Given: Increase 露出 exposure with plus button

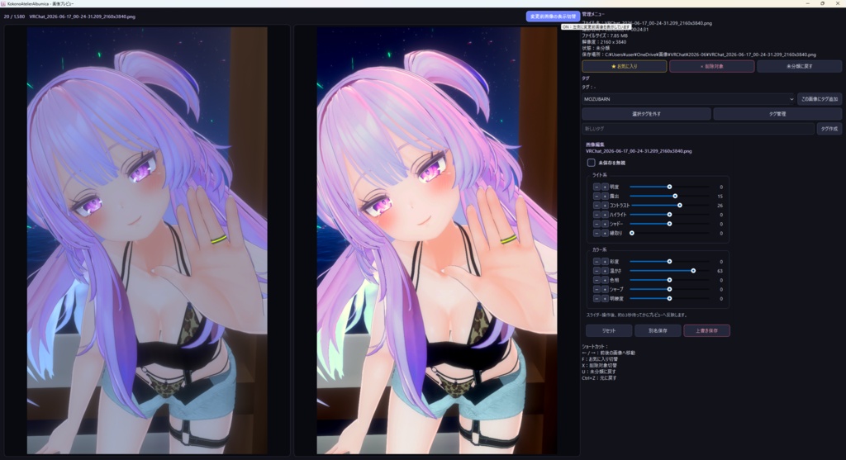Looking at the screenshot, I should point(605,196).
